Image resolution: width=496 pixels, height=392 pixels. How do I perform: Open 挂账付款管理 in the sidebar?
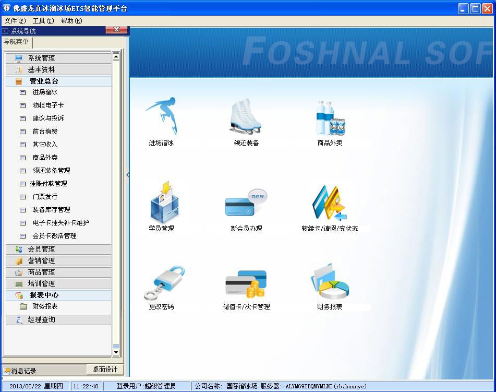click(48, 184)
